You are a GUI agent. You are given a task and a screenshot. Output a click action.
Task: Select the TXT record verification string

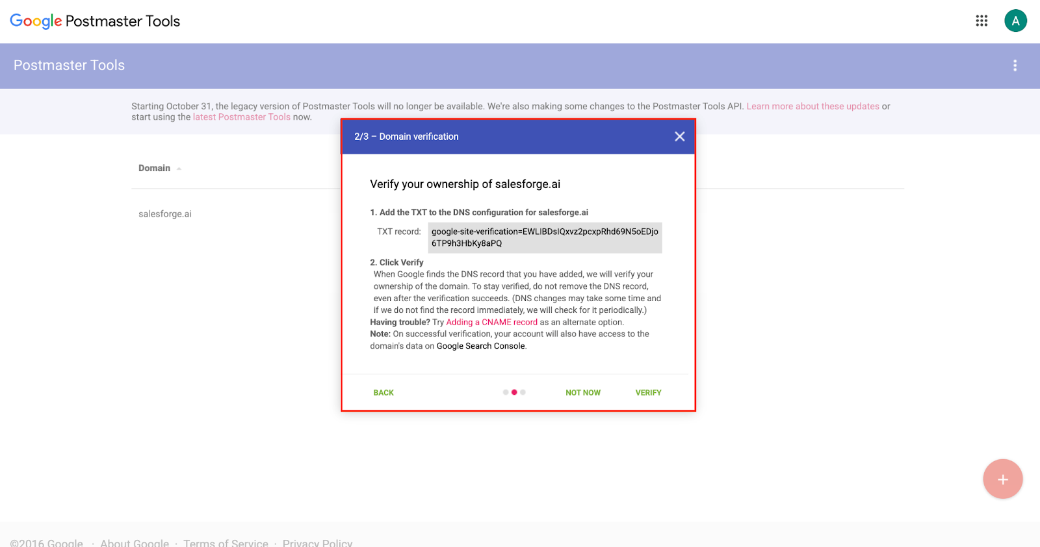point(545,237)
